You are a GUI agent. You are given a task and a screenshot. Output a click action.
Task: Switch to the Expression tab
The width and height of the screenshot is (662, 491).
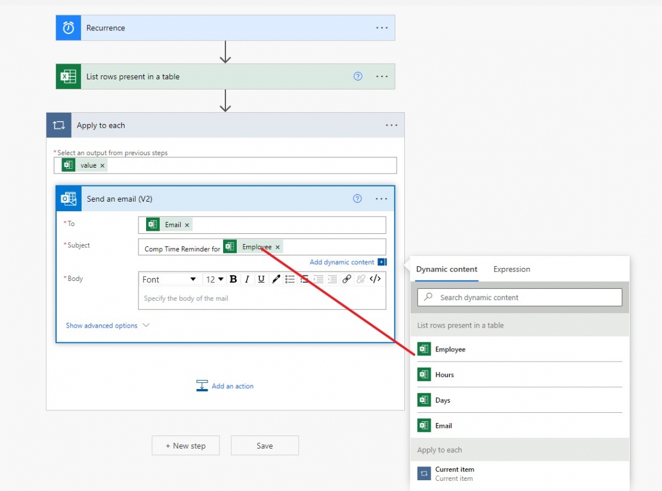pos(511,269)
